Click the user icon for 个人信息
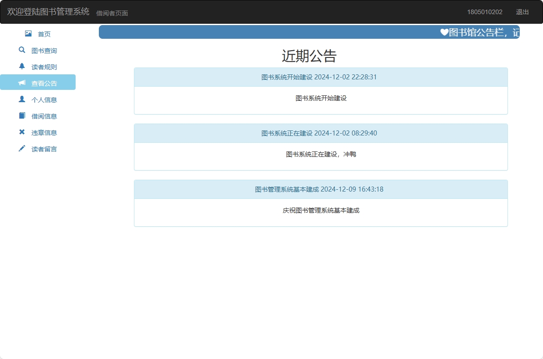Viewport: 543px width, 359px height. tap(22, 99)
